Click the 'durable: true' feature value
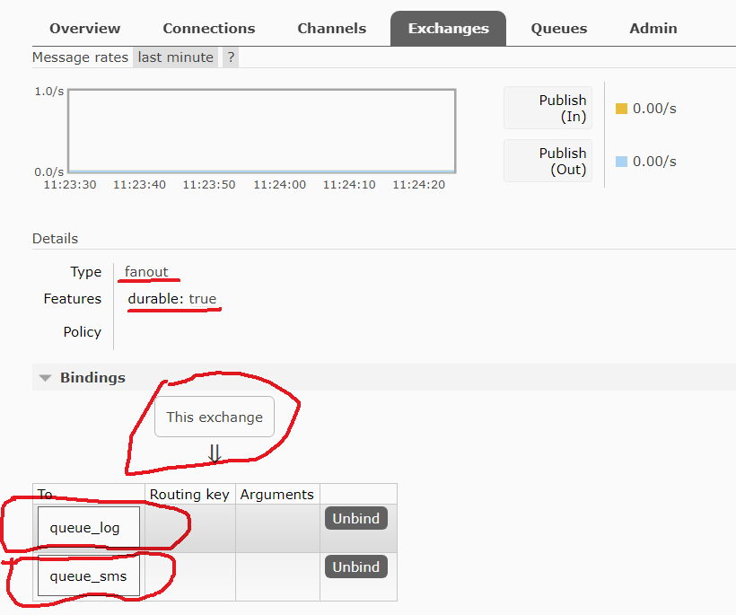This screenshot has height=615, width=736. pyautogui.click(x=171, y=299)
